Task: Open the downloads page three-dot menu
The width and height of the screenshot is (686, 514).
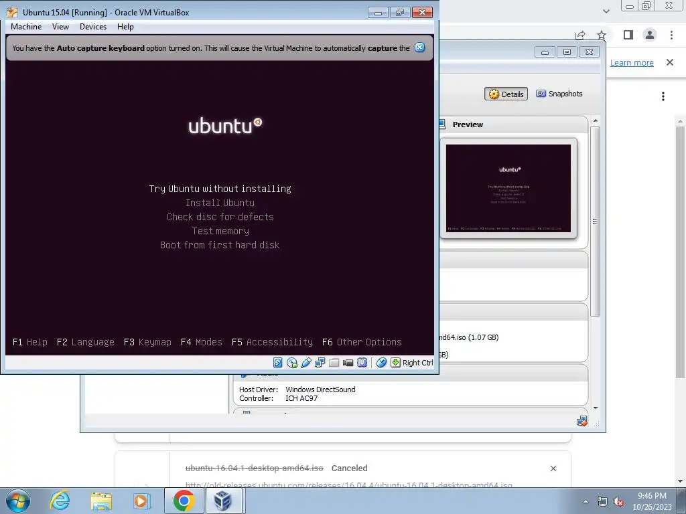Action: tap(663, 96)
